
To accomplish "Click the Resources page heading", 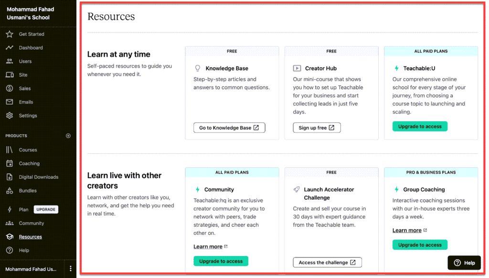I will pyautogui.click(x=111, y=16).
